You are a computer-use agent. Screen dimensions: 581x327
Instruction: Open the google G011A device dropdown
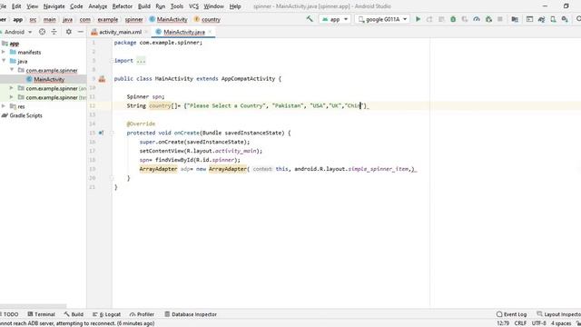tap(382, 19)
